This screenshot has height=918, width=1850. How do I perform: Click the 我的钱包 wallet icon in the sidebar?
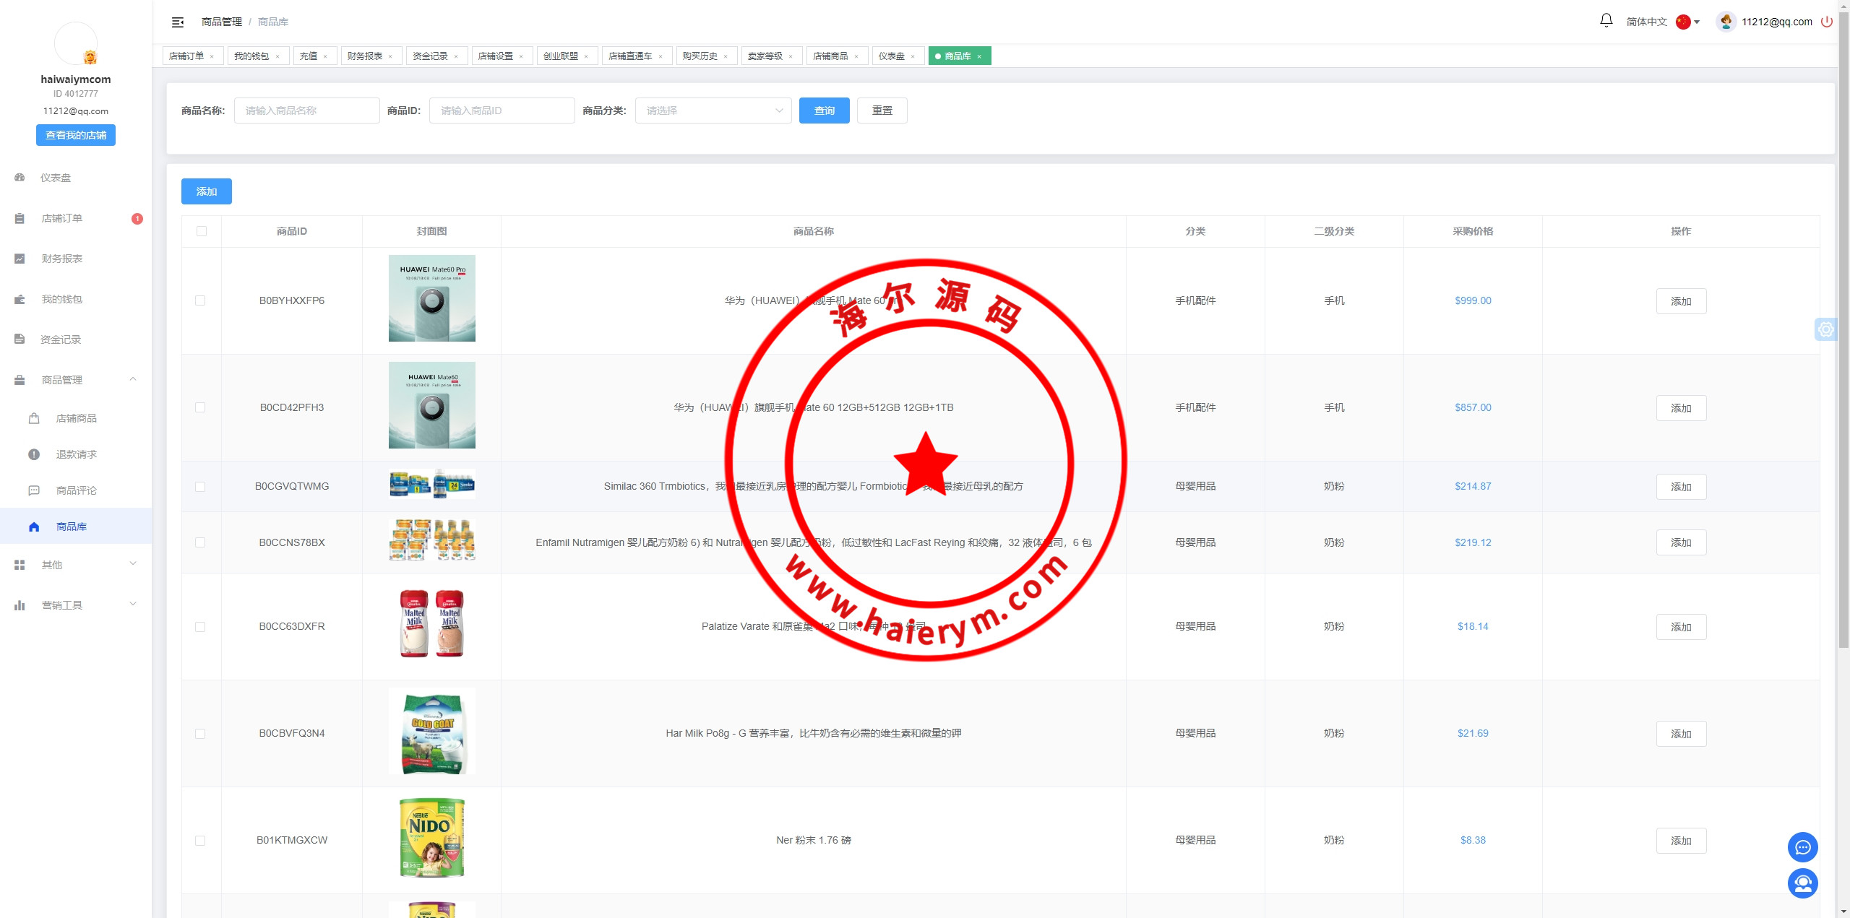coord(20,299)
